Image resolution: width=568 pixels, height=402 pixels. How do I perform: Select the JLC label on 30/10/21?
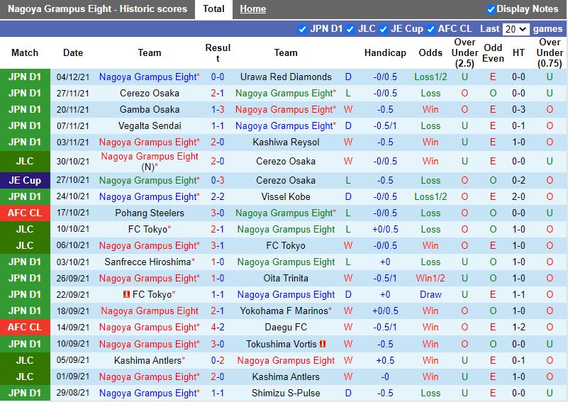click(x=25, y=161)
